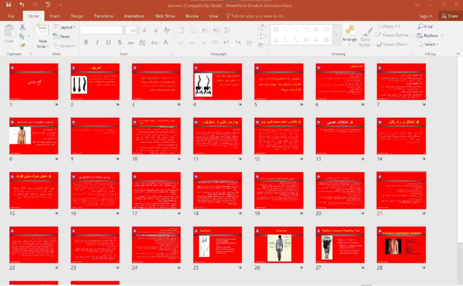Click the Cut scissors icon
Image resolution: width=463 pixels, height=286 pixels.
pyautogui.click(x=23, y=28)
